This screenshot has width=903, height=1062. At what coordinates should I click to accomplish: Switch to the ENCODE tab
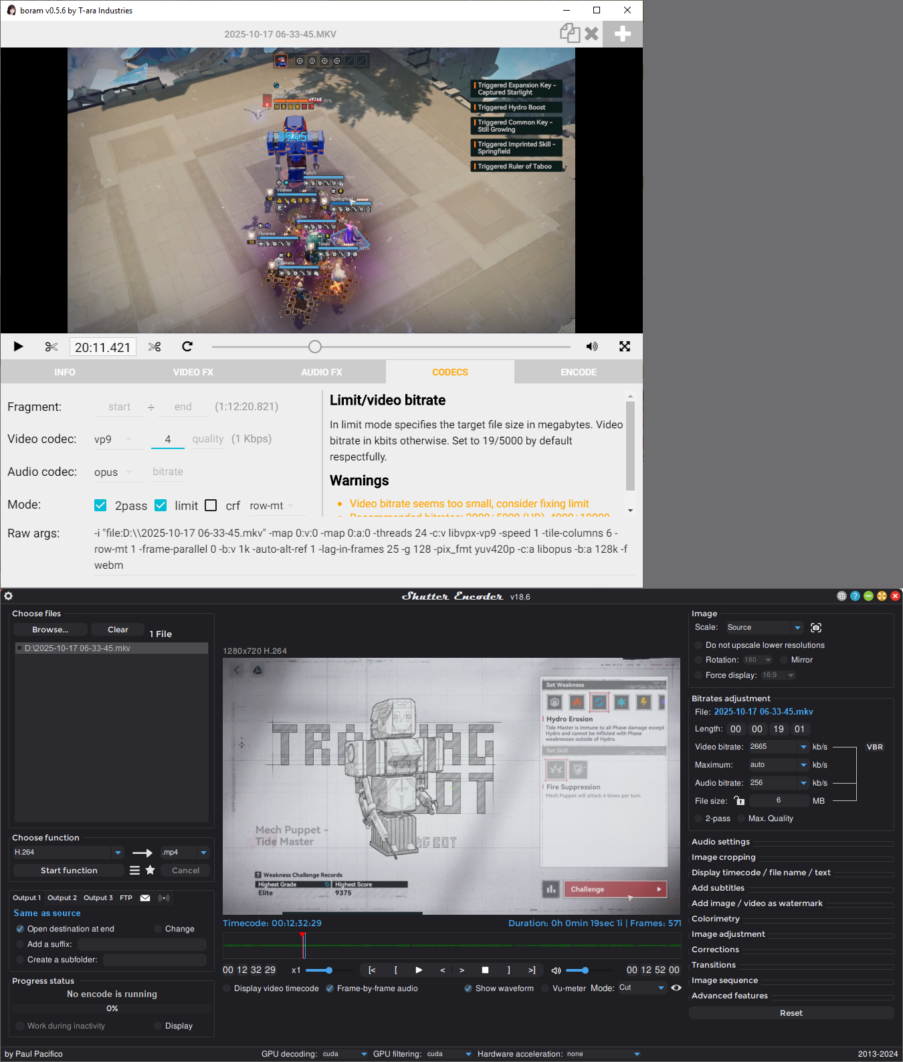pyautogui.click(x=579, y=372)
